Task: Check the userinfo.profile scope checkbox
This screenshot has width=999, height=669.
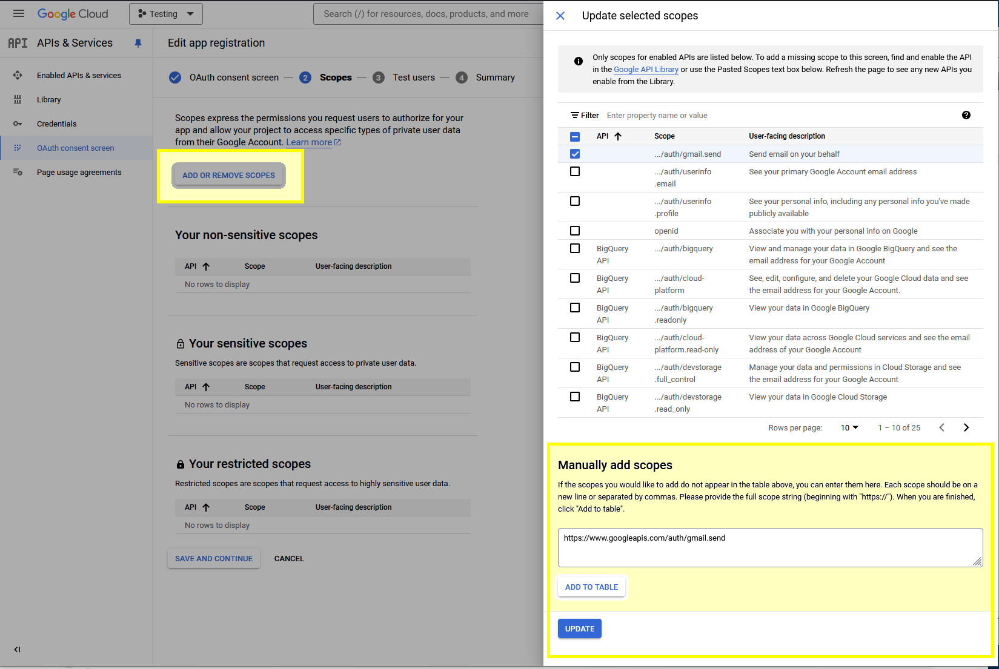Action: 575,201
